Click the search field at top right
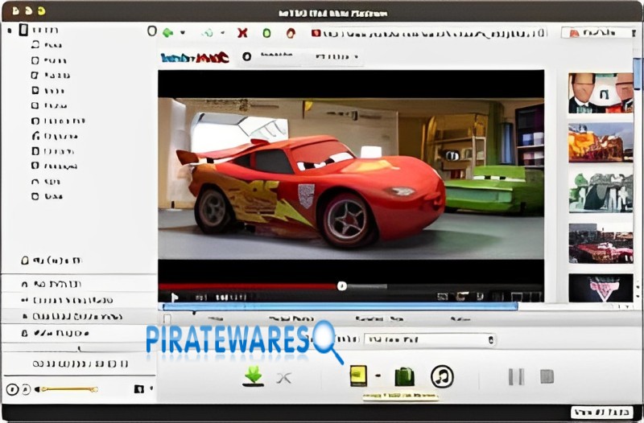 point(600,33)
